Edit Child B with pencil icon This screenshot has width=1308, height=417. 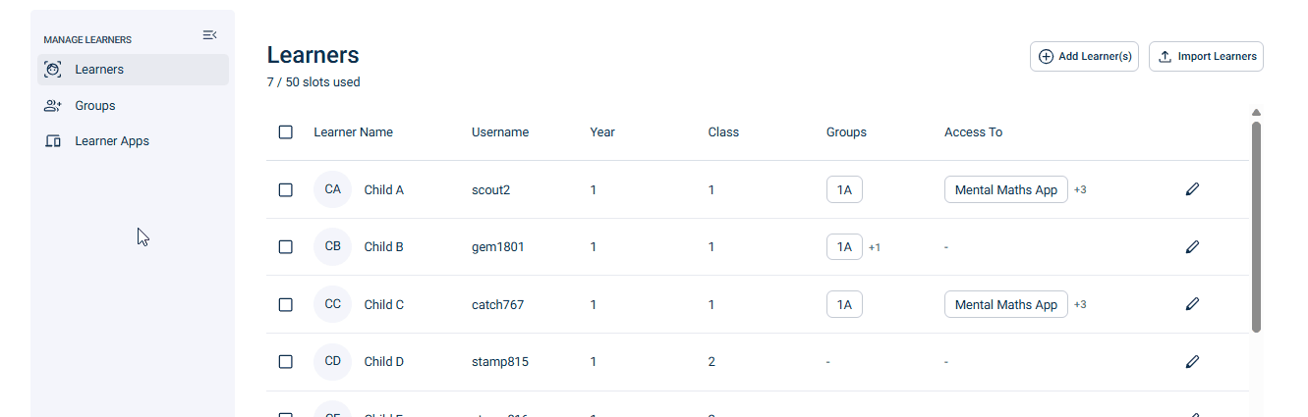(1192, 247)
